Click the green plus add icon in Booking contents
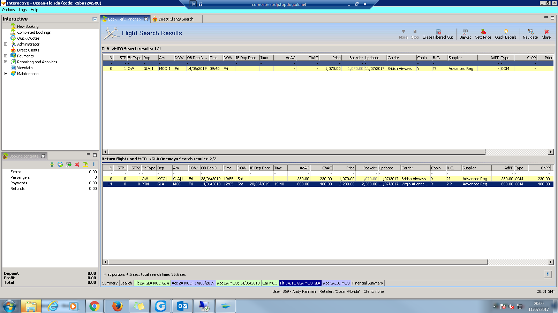The height and width of the screenshot is (313, 558). pyautogui.click(x=52, y=164)
